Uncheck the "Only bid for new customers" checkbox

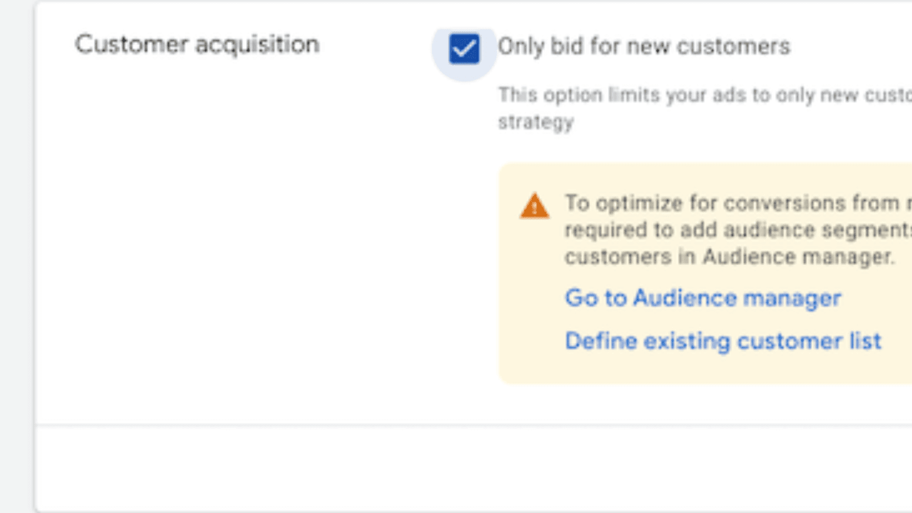pos(464,48)
